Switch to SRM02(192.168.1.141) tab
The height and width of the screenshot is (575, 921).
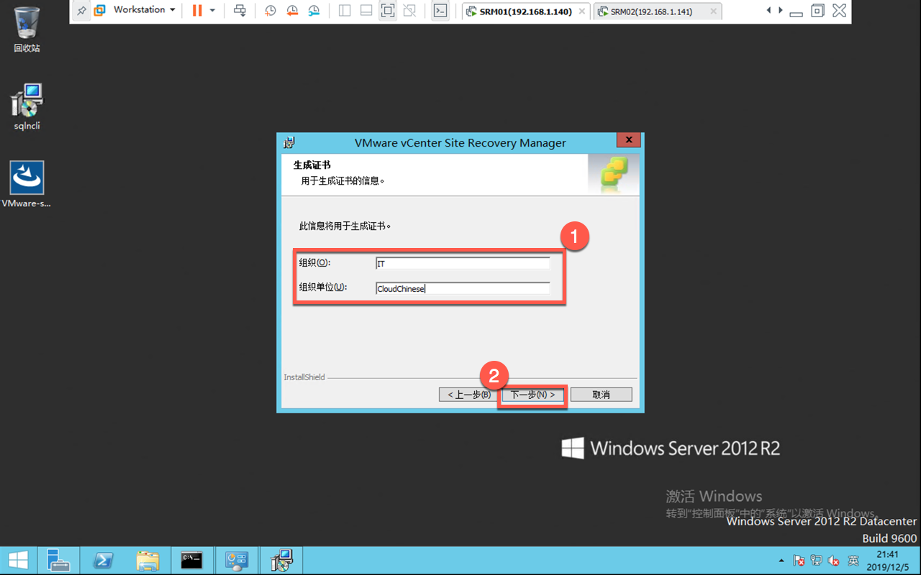[658, 11]
